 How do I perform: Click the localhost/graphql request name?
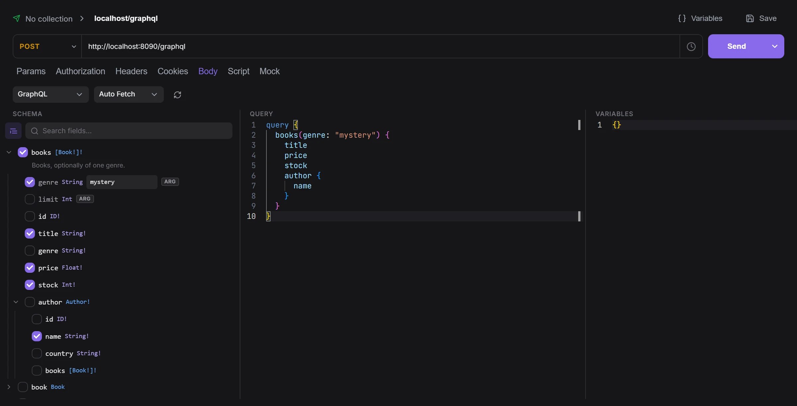pyautogui.click(x=126, y=18)
